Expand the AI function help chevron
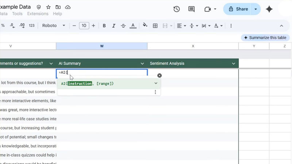This screenshot has height=164, width=292. click(156, 83)
